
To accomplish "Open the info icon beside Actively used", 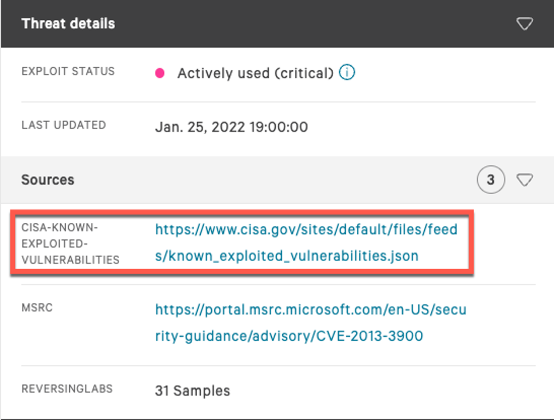I will 347,72.
